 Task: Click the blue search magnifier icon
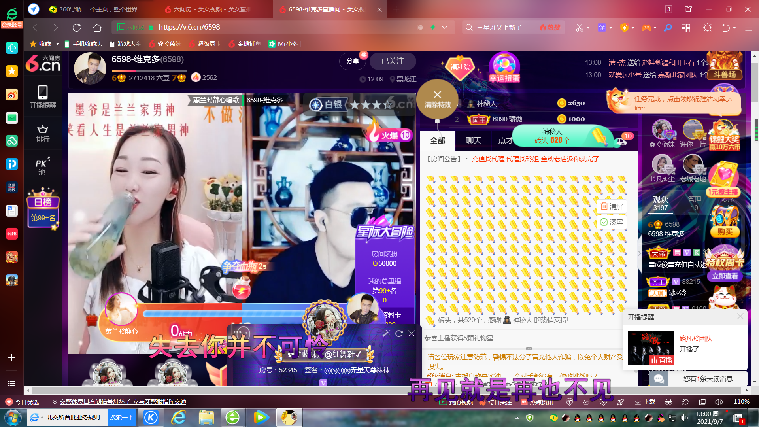(668, 28)
